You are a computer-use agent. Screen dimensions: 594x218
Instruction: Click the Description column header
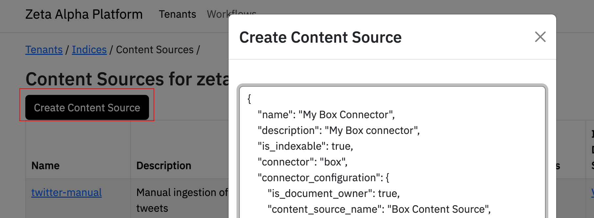point(163,165)
